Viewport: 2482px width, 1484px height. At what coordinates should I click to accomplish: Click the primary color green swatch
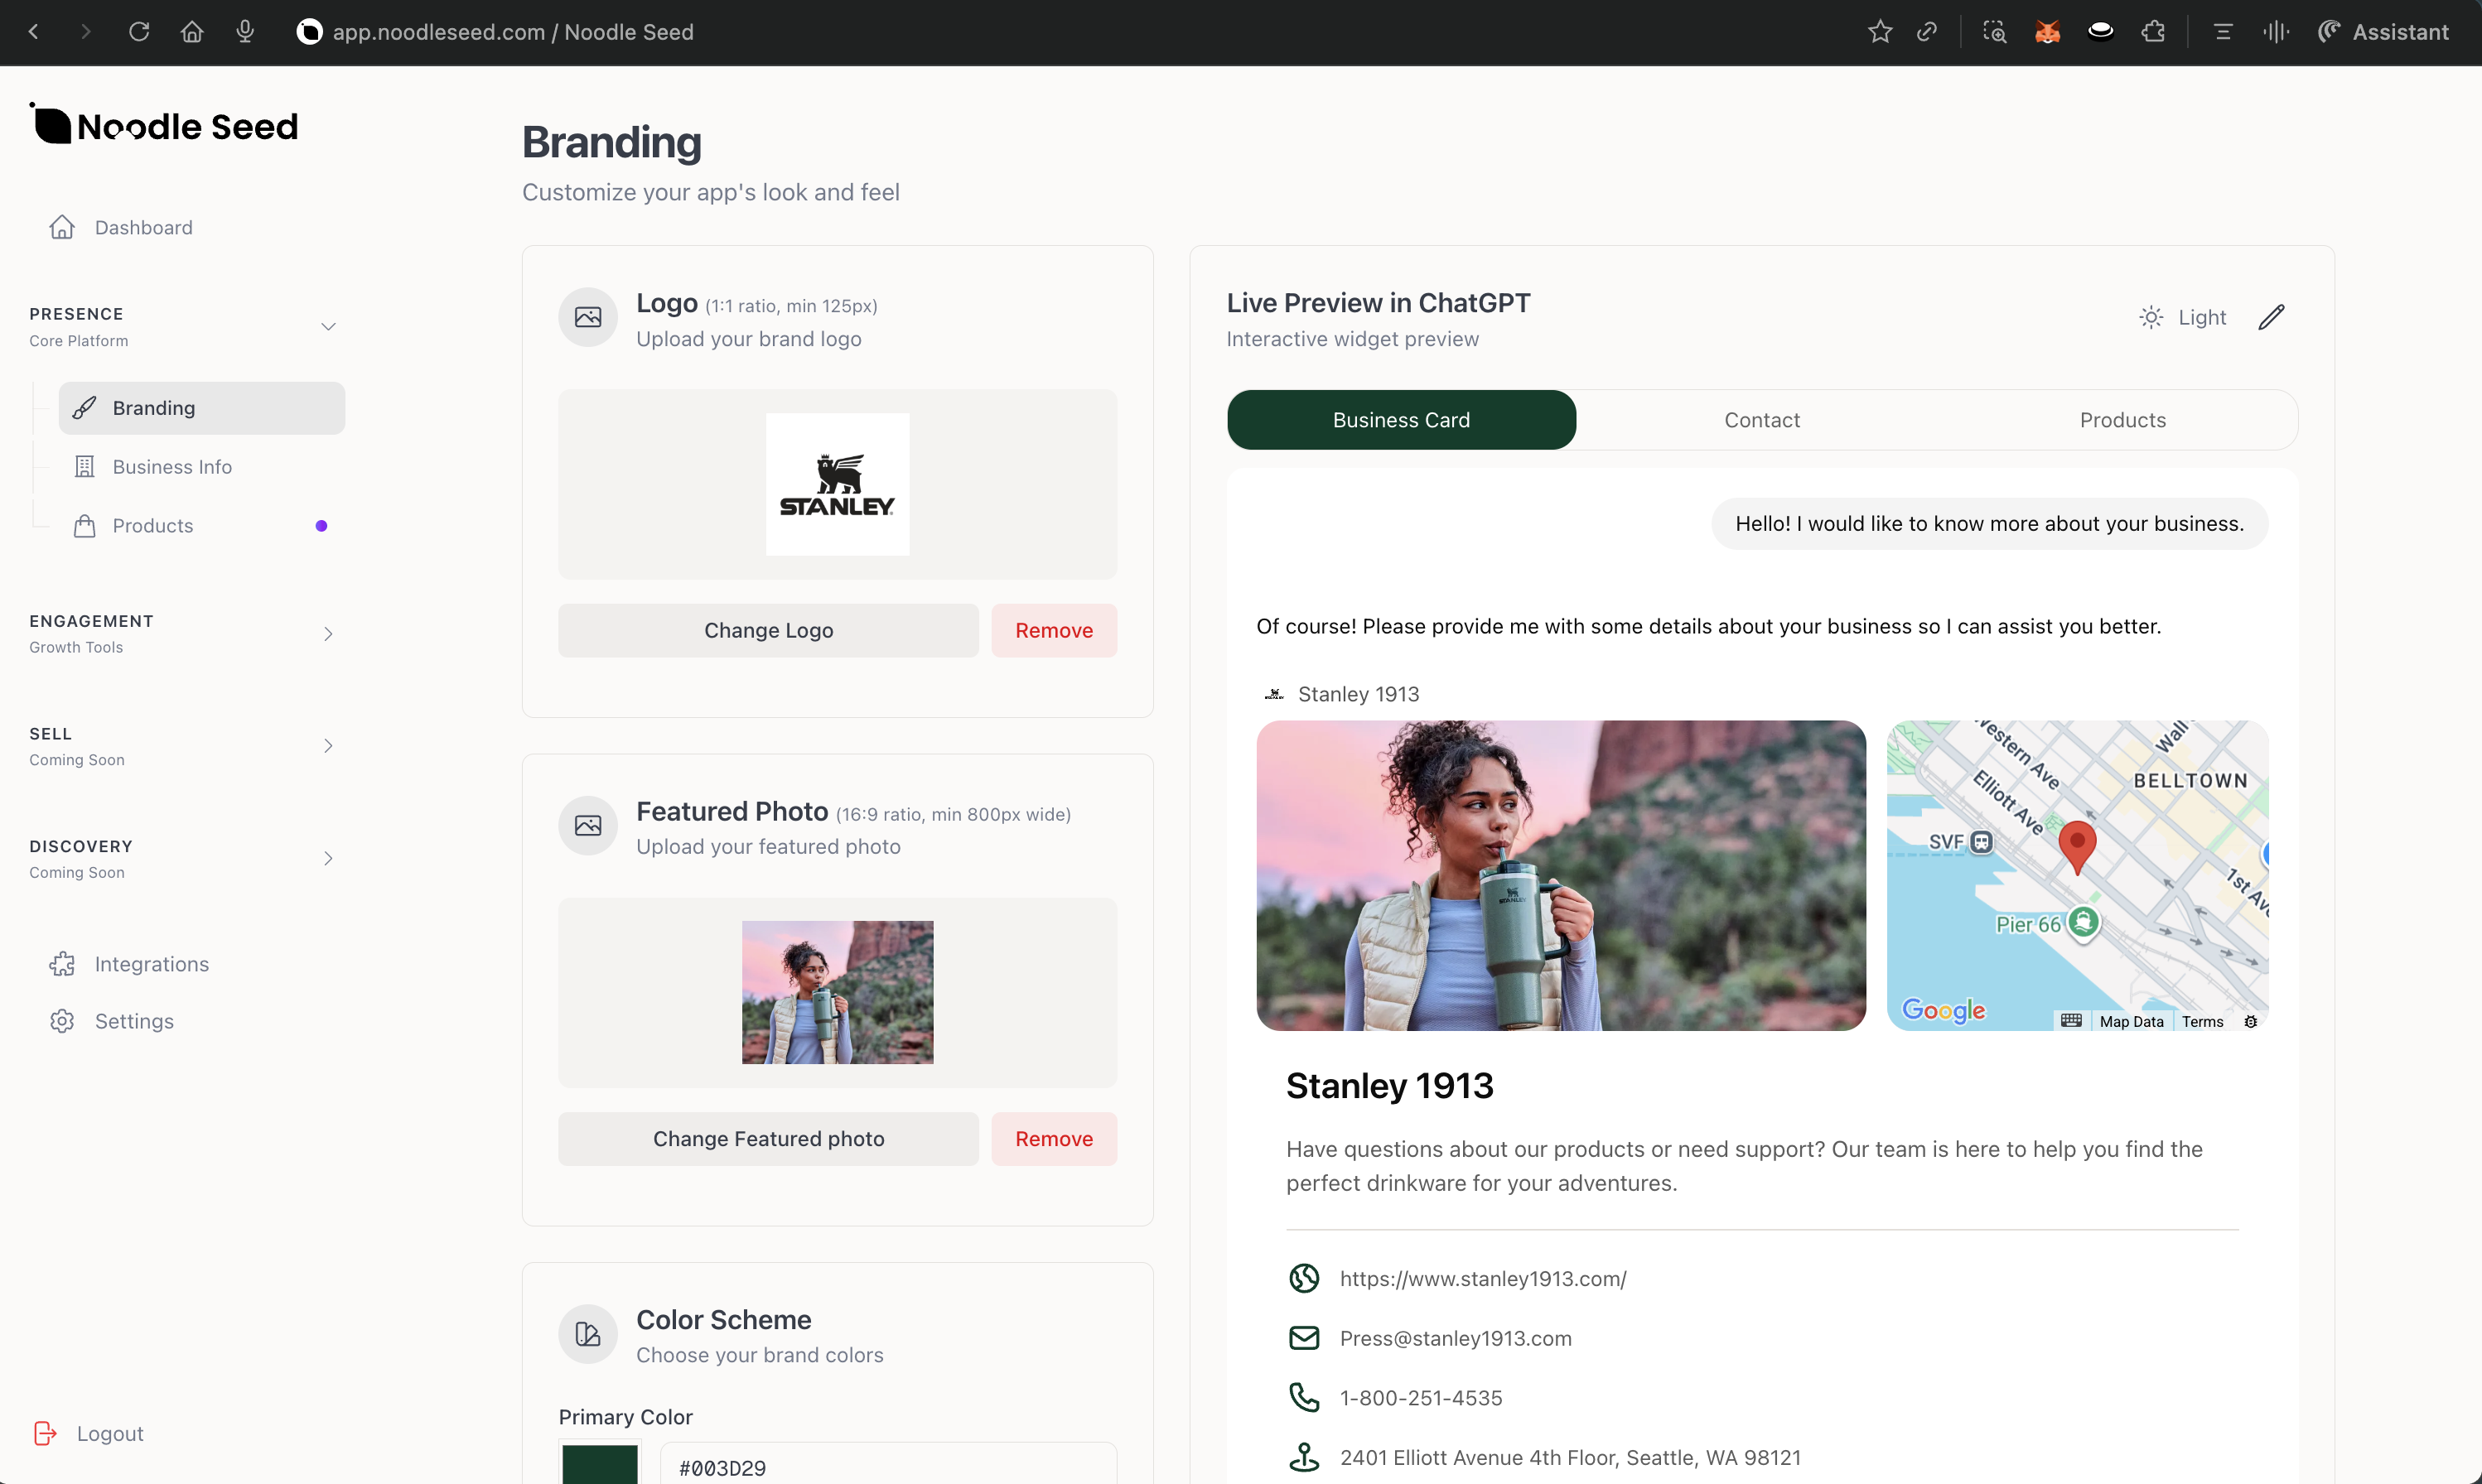click(x=599, y=1465)
